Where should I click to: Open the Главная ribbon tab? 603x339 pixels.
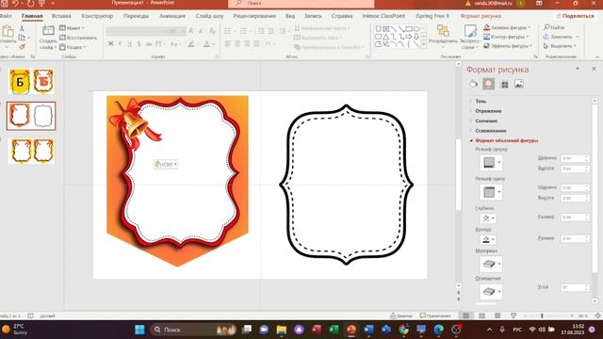32,16
